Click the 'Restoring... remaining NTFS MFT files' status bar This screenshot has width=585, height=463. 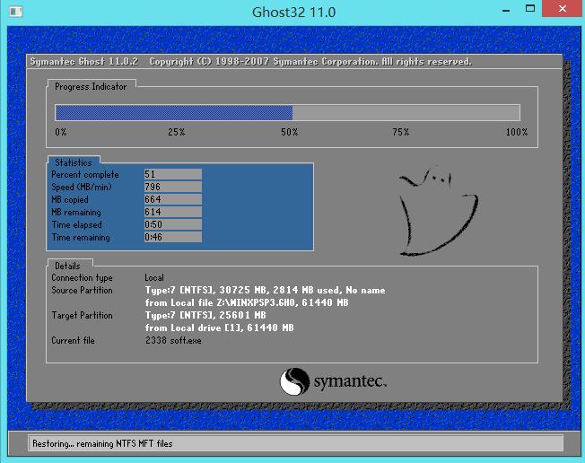tap(295, 443)
